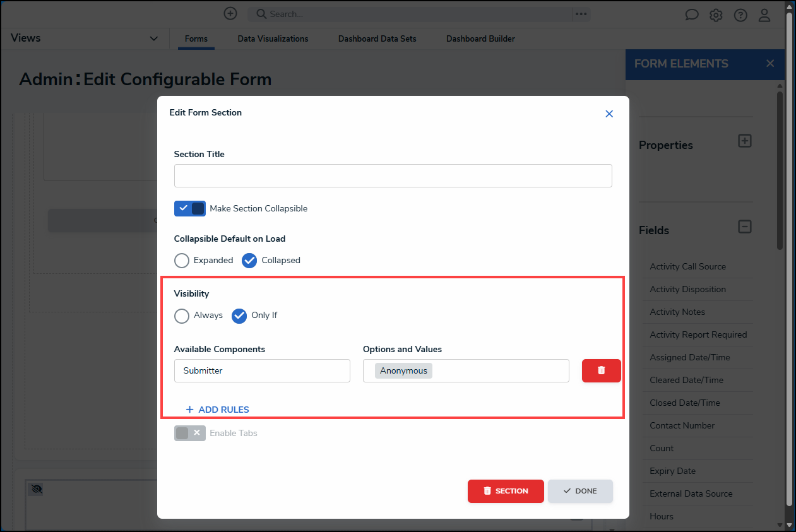This screenshot has height=532, width=796.
Task: Select Cleared Date/Time field
Action: (686, 380)
